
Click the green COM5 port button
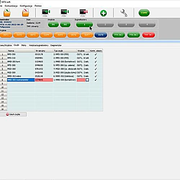coord(144,13)
